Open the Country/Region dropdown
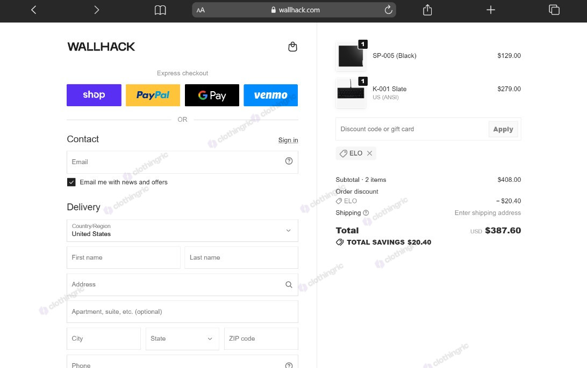The width and height of the screenshot is (587, 368). 182,231
